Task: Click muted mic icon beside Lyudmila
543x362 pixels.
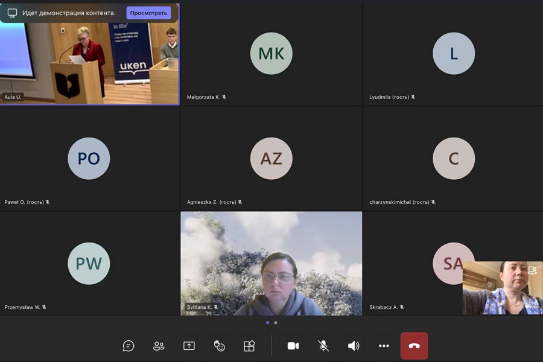Action: point(413,97)
